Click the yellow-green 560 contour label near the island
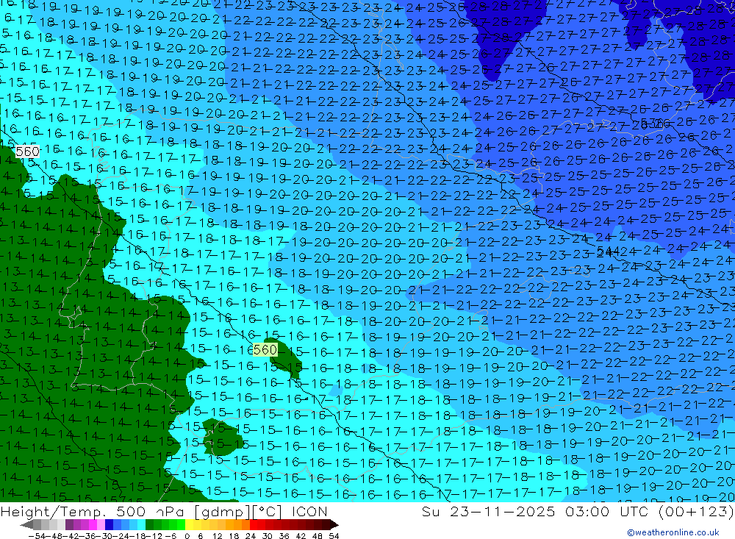 click(x=265, y=349)
